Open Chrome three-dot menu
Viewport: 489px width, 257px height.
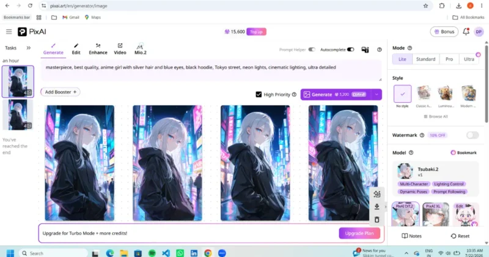tap(482, 6)
